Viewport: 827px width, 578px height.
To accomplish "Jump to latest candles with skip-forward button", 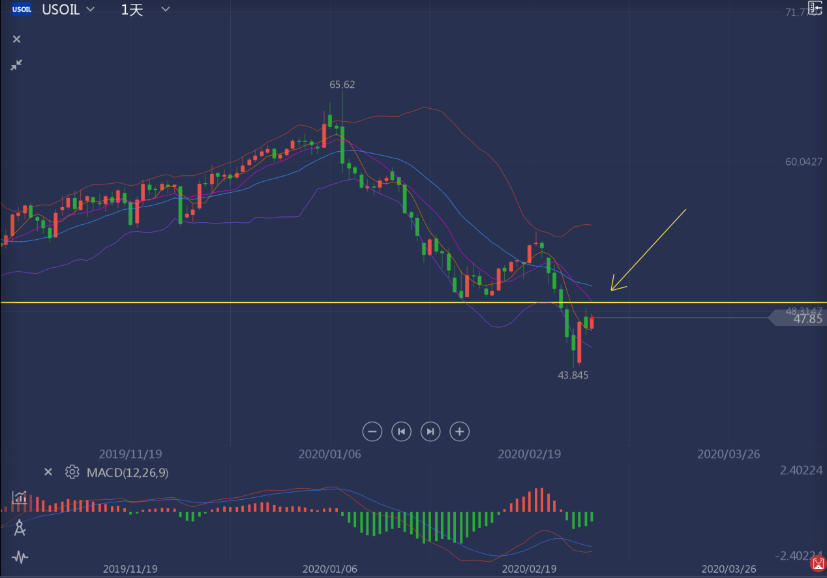I will pyautogui.click(x=430, y=431).
